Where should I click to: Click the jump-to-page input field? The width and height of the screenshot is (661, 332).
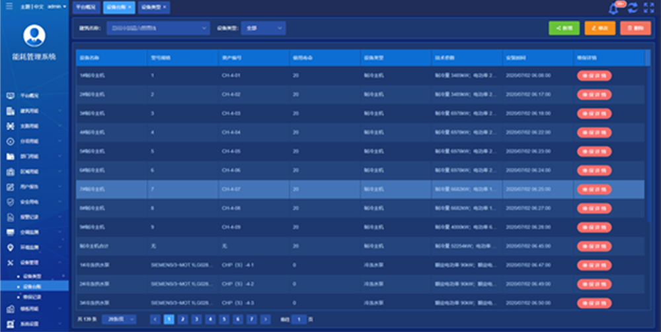tap(299, 319)
